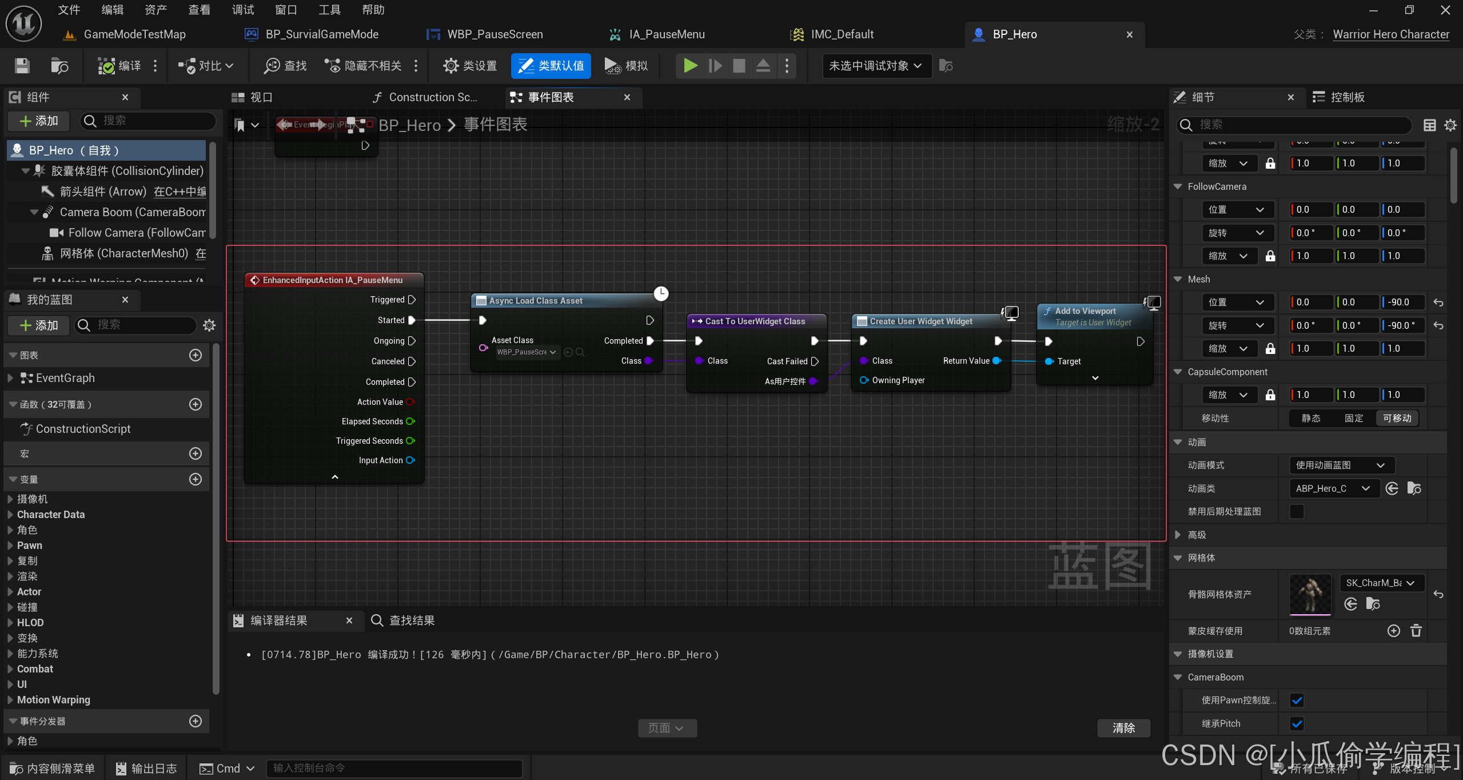The height and width of the screenshot is (780, 1463).
Task: Open the 调试 (Debug) menu
Action: [242, 10]
